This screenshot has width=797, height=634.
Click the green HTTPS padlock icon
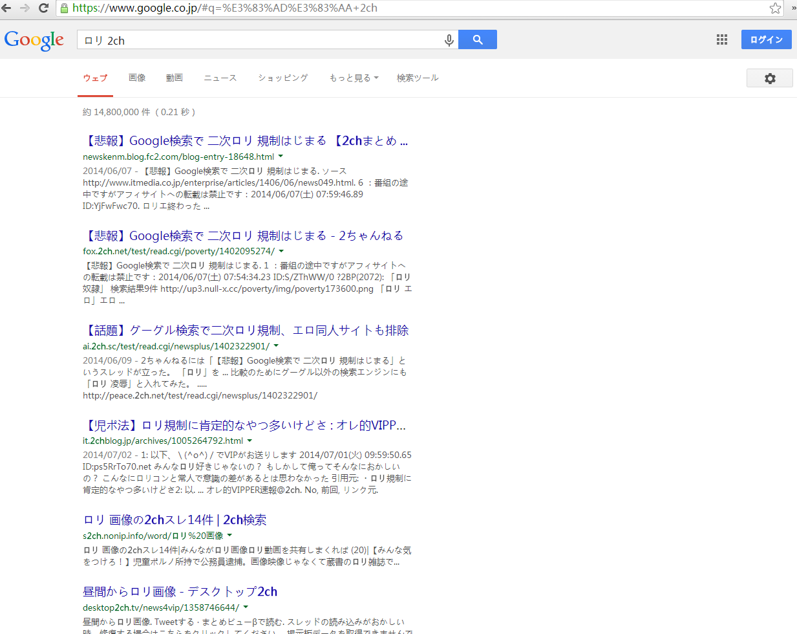click(64, 8)
